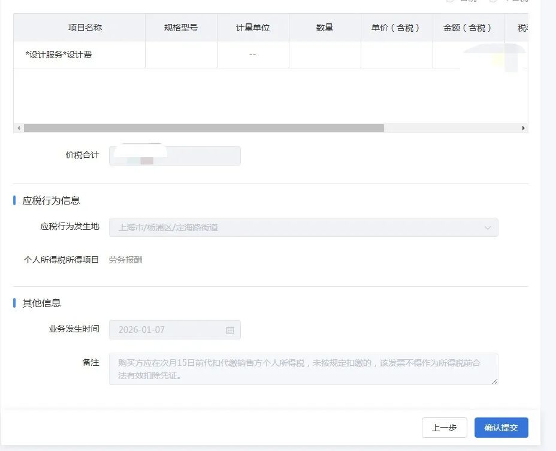
Task: Click the 计量单位 column header
Action: [253, 28]
